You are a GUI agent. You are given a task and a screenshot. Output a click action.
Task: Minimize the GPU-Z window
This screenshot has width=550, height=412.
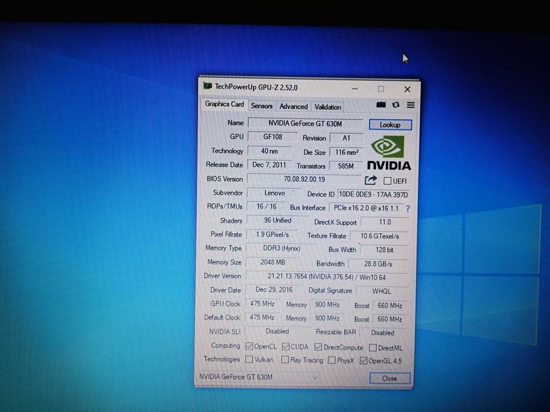355,89
